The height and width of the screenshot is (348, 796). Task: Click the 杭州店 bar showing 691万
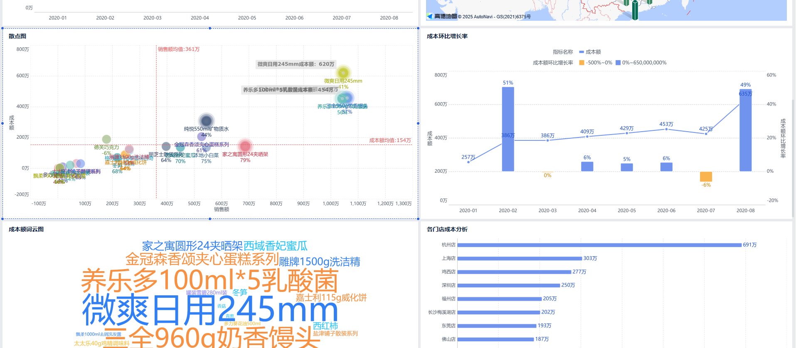tap(599, 245)
